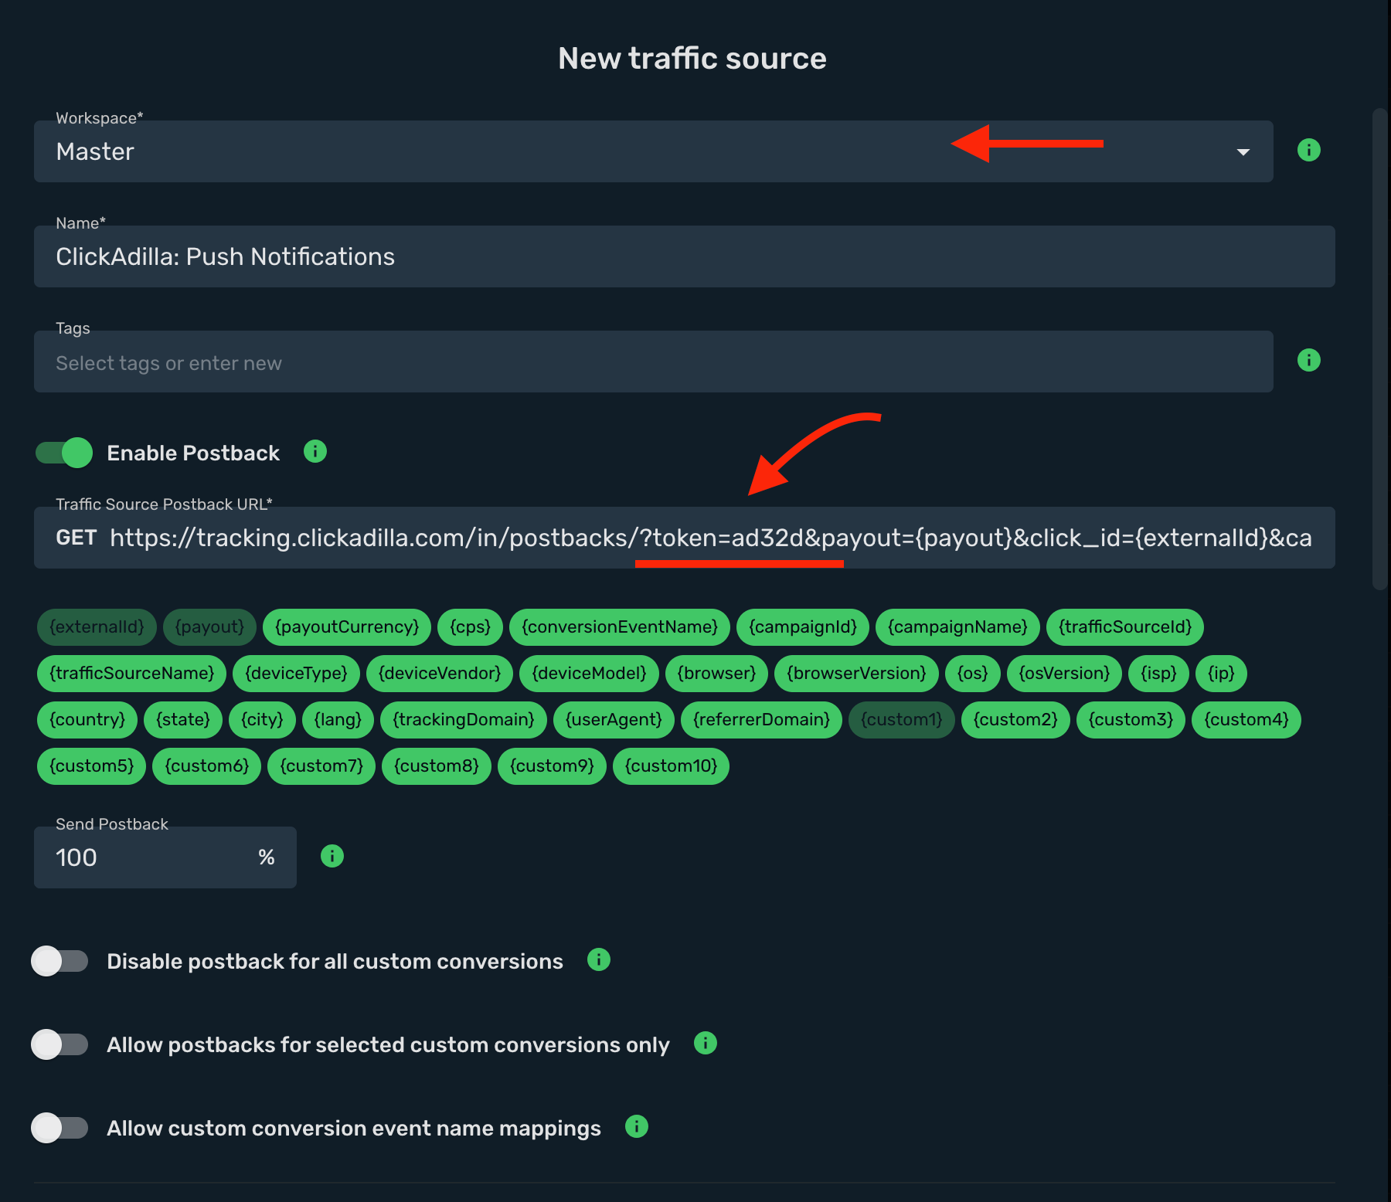
Task: Click the Name input field
Action: coord(685,256)
